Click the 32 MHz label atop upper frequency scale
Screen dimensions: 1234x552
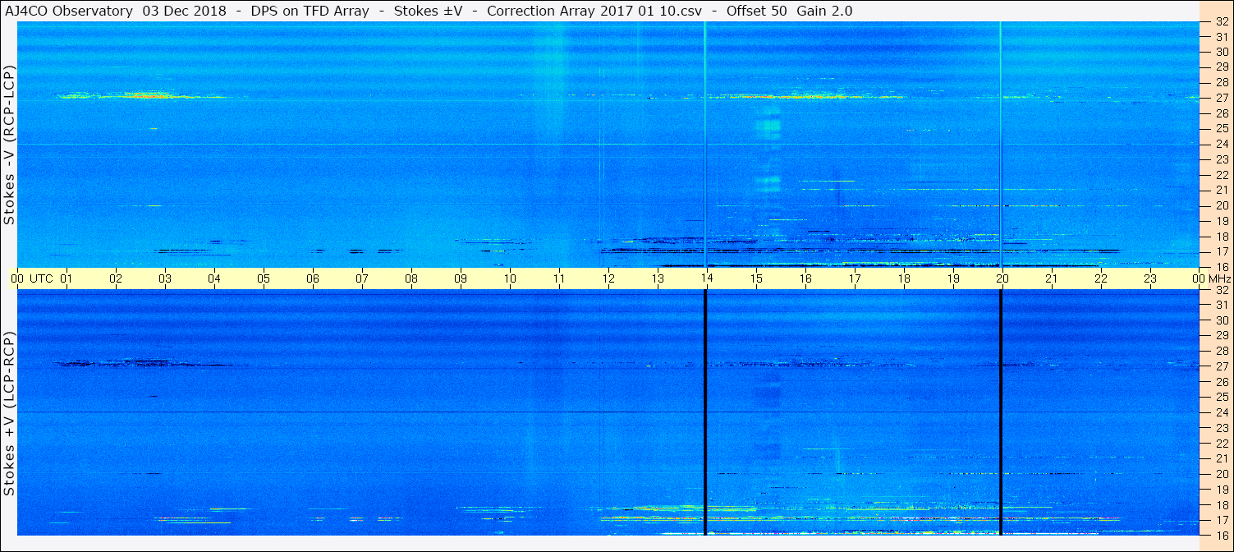pyautogui.click(x=1222, y=21)
